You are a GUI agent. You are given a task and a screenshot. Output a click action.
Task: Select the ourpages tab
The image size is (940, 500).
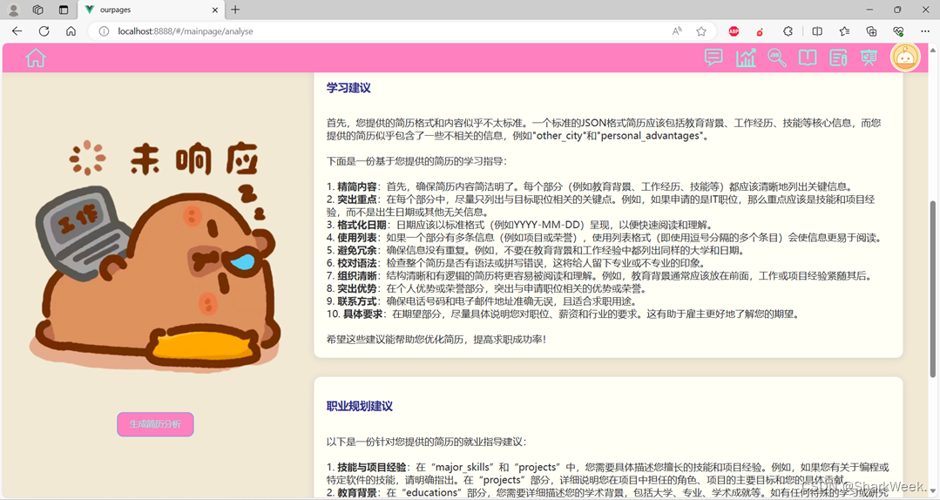152,10
